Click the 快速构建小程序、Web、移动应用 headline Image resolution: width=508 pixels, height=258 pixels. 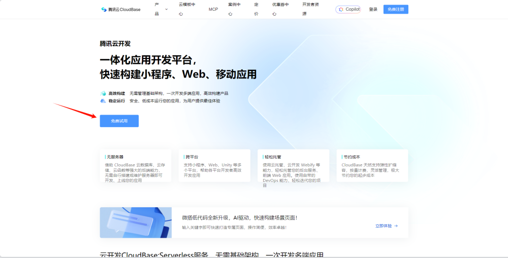point(178,75)
